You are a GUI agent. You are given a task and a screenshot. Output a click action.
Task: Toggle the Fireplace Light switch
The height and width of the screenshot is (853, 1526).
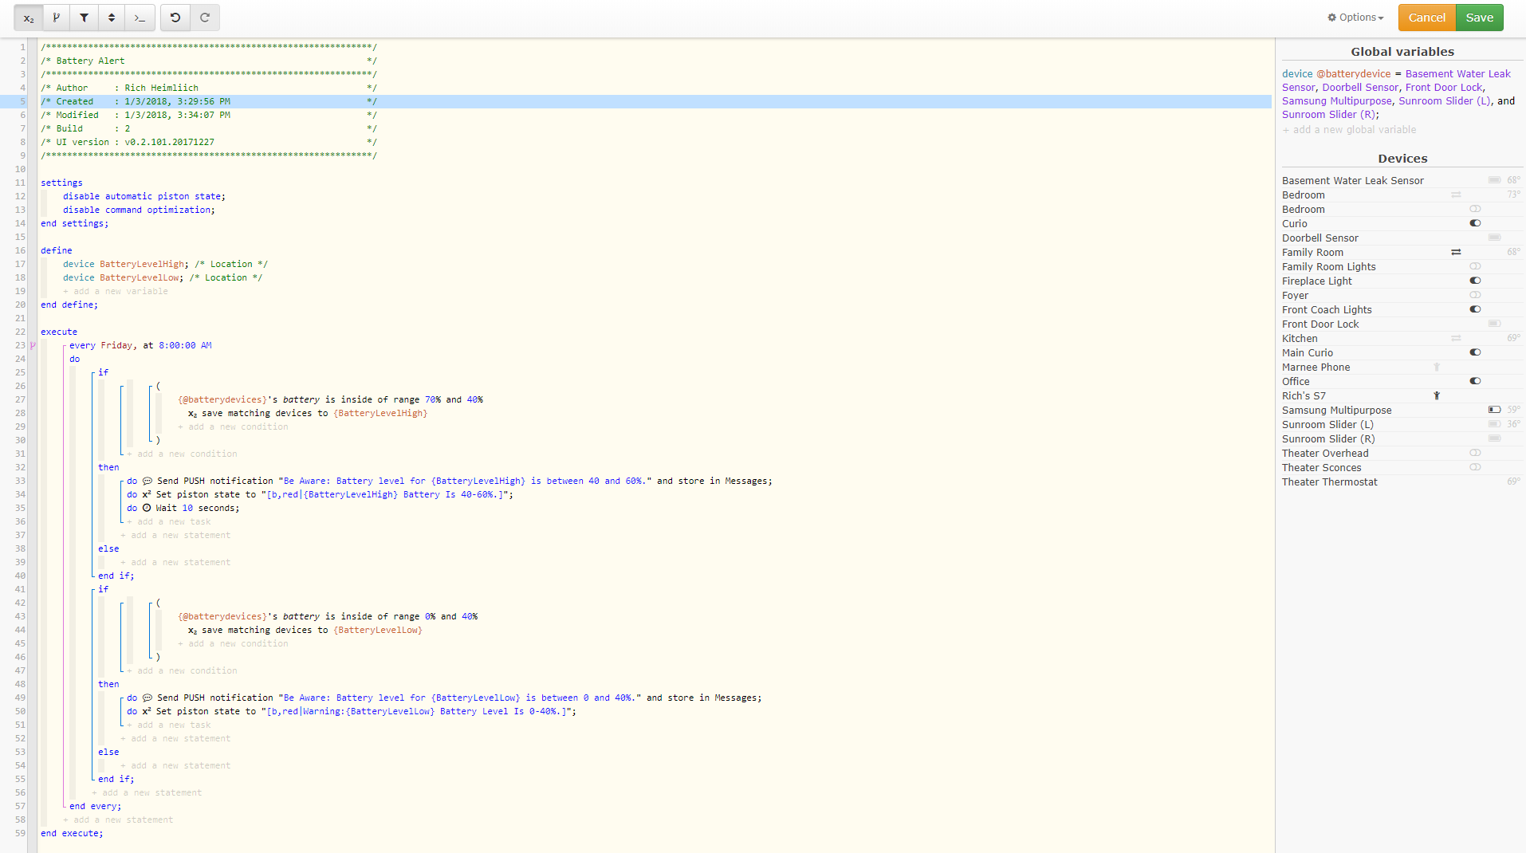pos(1475,281)
